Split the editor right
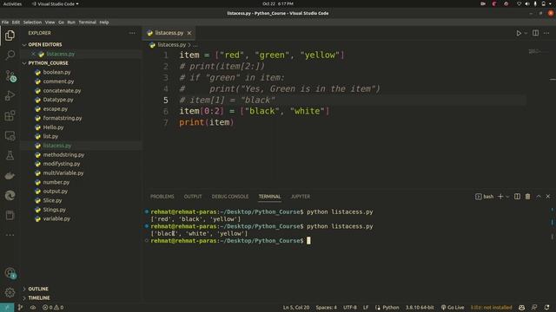 [x=535, y=33]
